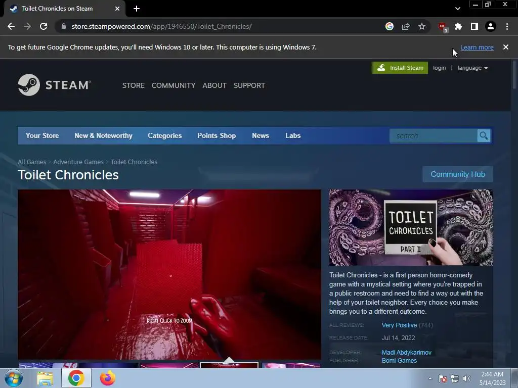Click the All Games breadcrumb
The image size is (518, 388).
click(x=32, y=162)
